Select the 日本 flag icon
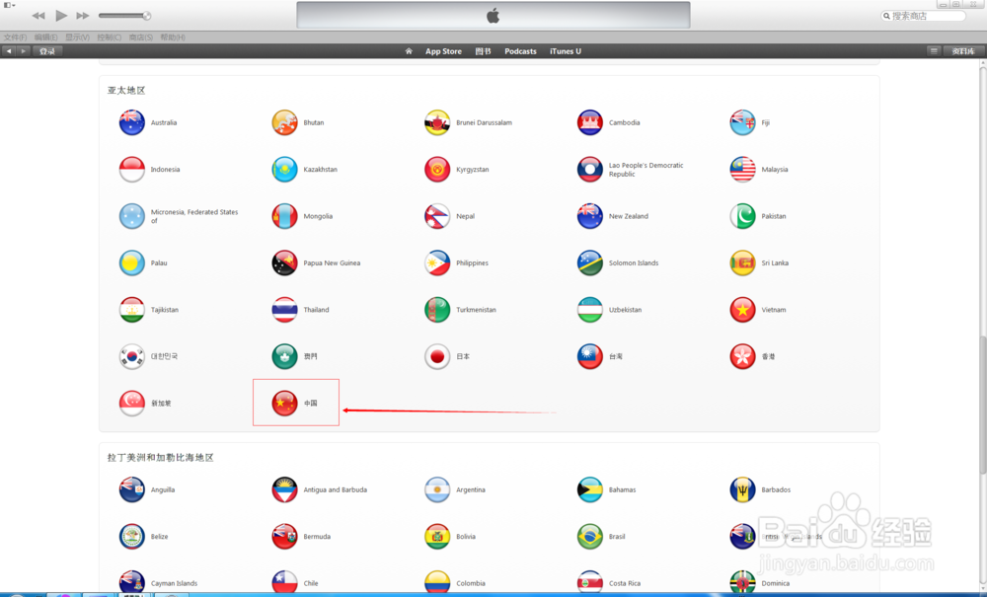The width and height of the screenshot is (987, 597). (437, 356)
